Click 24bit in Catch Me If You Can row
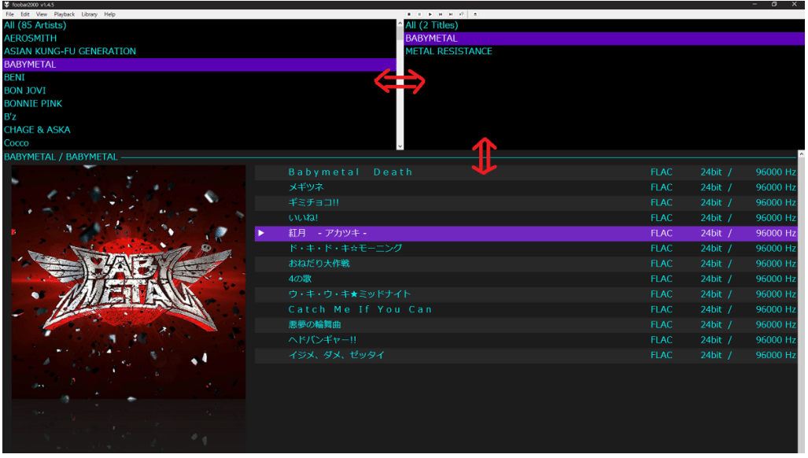Image resolution: width=808 pixels, height=458 pixels. 710,309
